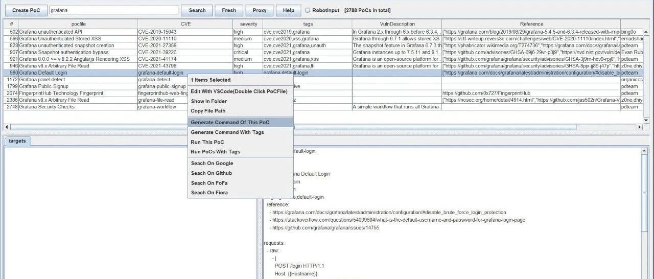
Task: Click the Fresh button
Action: tap(229, 10)
